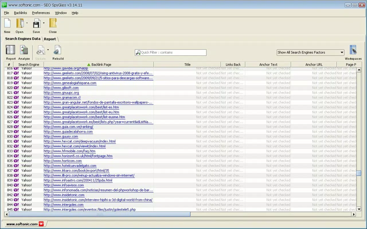The width and height of the screenshot is (367, 229).
Task: Open the Report tool icon
Action: click(x=11, y=50)
